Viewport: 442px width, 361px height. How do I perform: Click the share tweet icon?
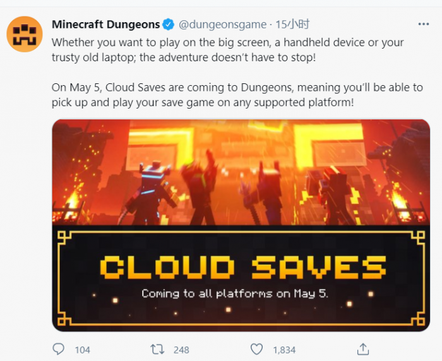tap(362, 349)
